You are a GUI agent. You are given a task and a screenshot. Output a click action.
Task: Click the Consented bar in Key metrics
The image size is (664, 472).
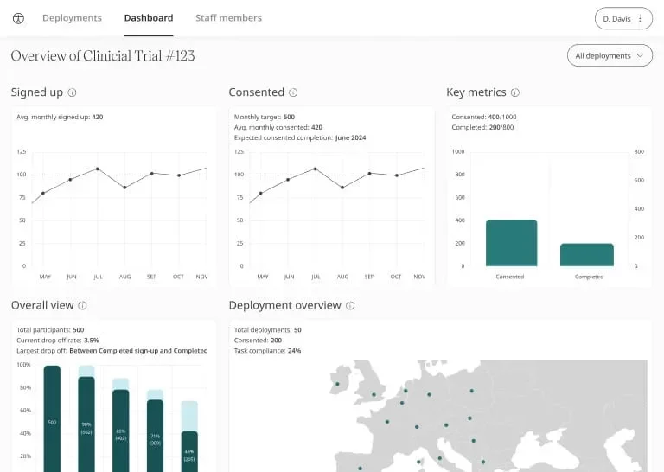[511, 243]
